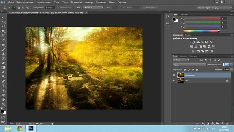Select the History Brush tool
This screenshot has height=132, width=234.
pos(3,58)
